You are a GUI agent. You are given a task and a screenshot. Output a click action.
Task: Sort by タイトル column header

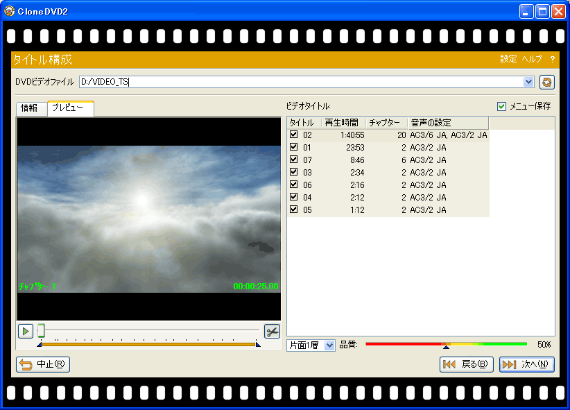coord(304,123)
